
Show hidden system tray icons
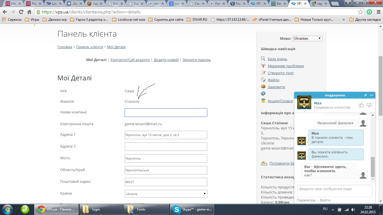(x=333, y=209)
